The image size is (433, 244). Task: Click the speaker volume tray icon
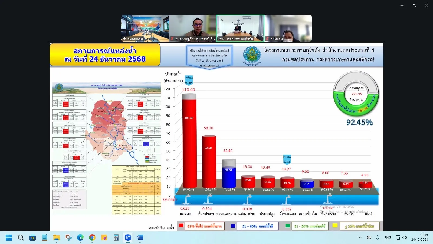[405, 237]
